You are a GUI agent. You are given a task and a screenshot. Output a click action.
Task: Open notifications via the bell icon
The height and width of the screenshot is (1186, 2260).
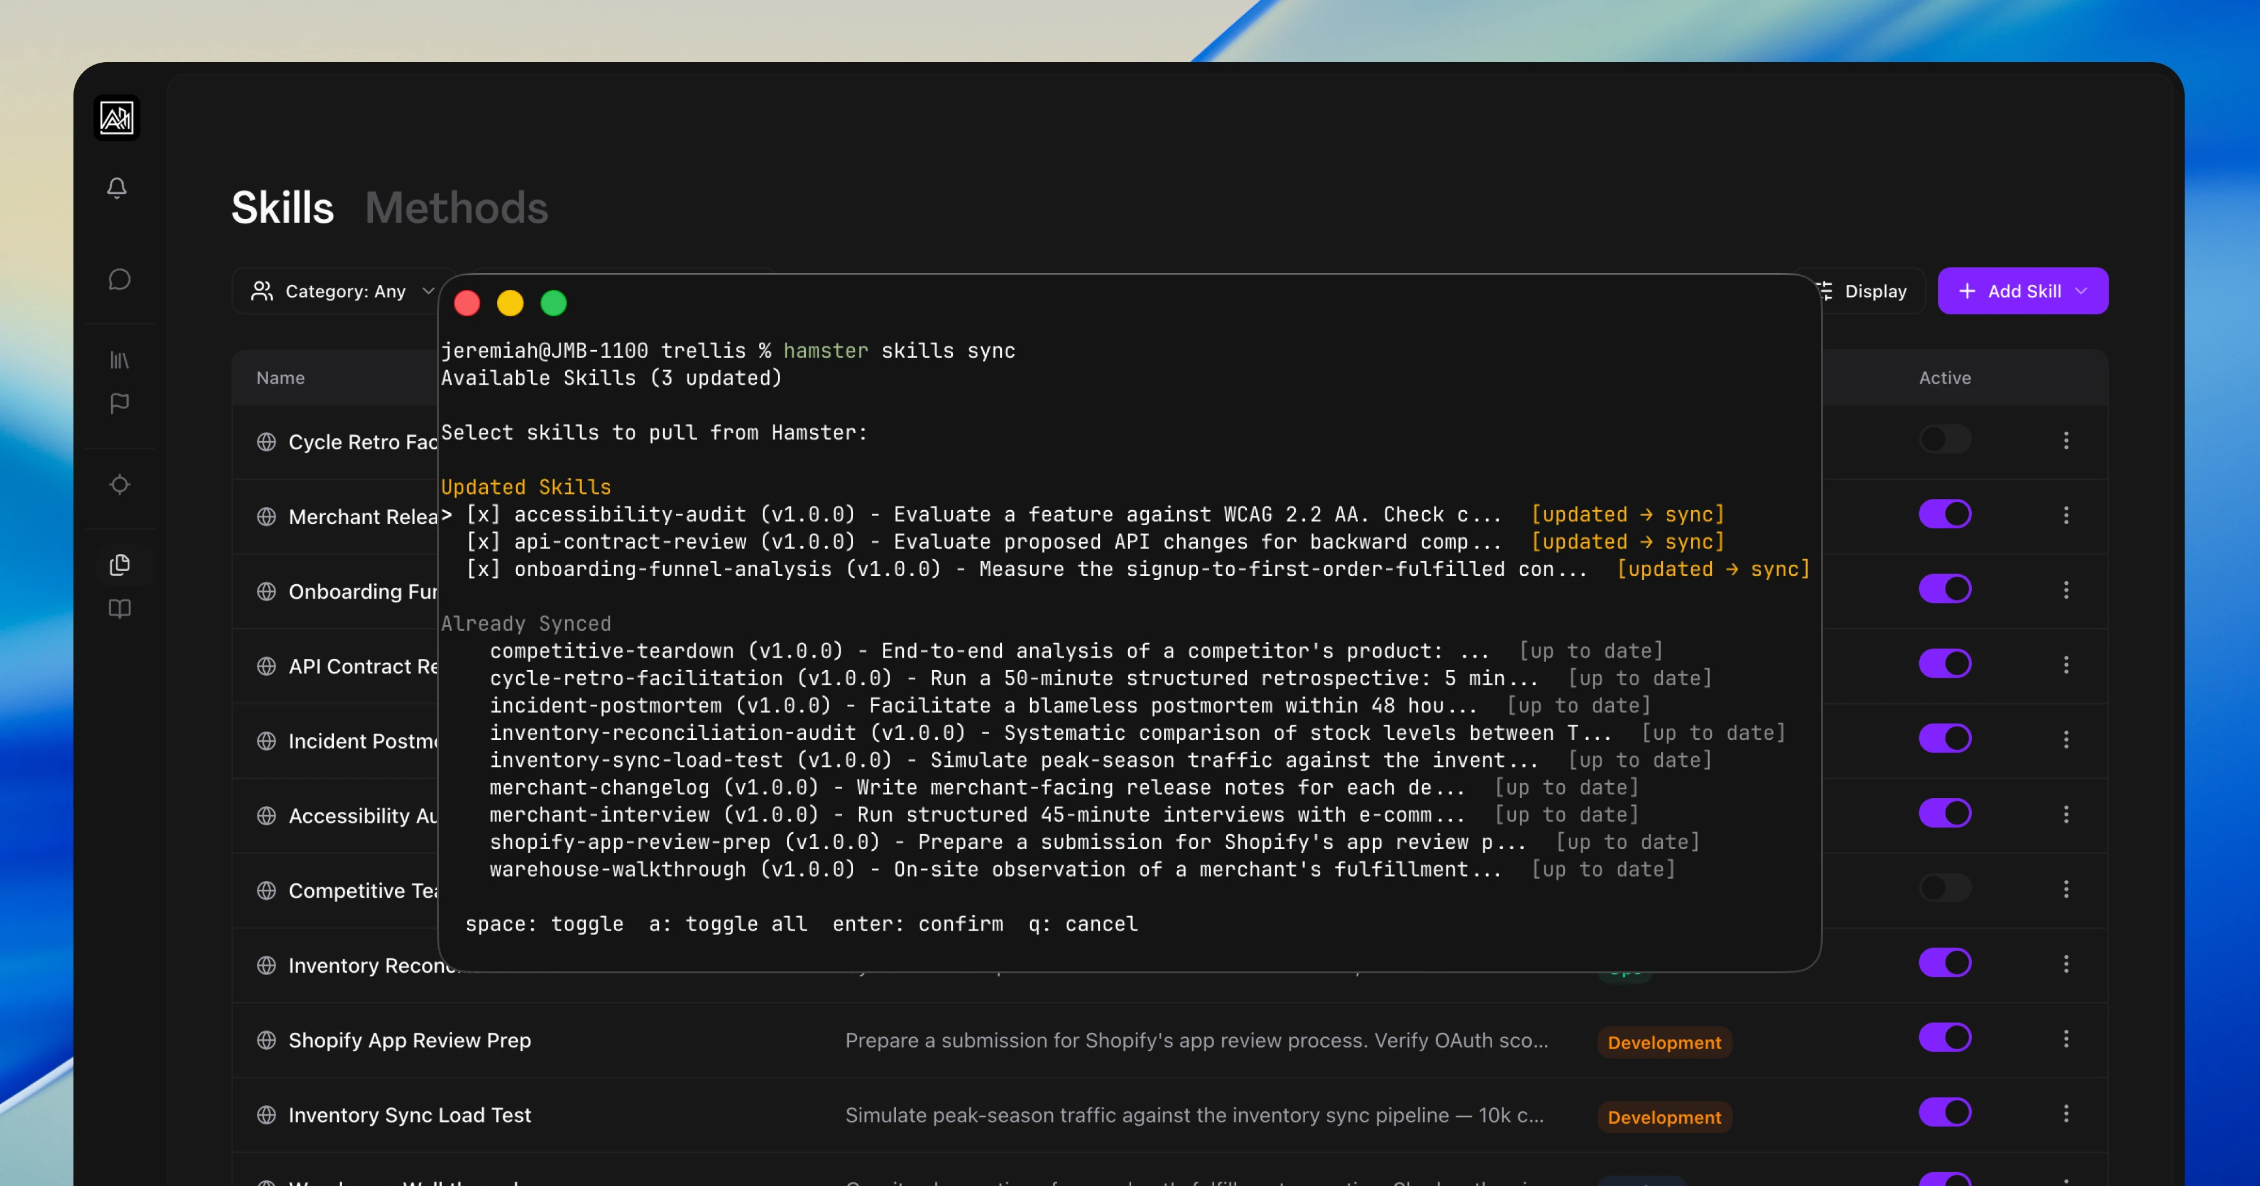click(x=119, y=188)
